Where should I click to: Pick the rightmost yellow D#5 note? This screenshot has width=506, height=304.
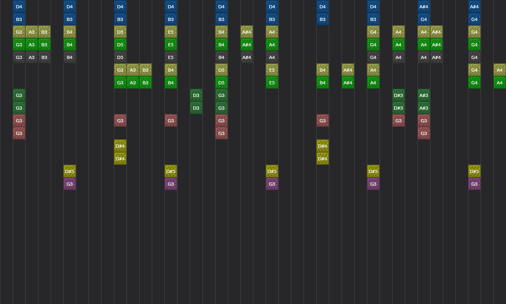pos(474,171)
